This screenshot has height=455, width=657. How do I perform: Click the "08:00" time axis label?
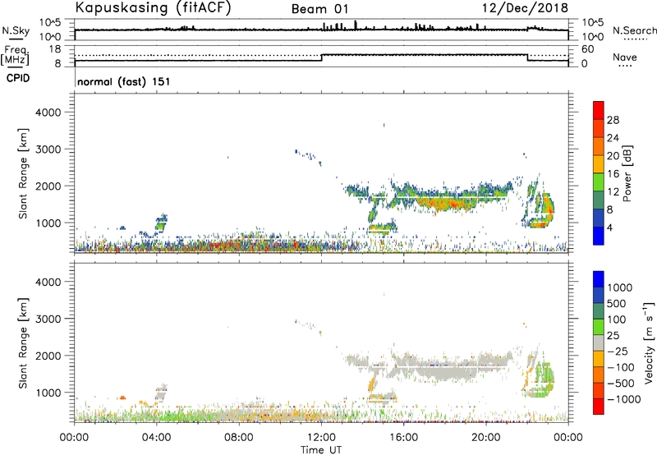coord(239,438)
